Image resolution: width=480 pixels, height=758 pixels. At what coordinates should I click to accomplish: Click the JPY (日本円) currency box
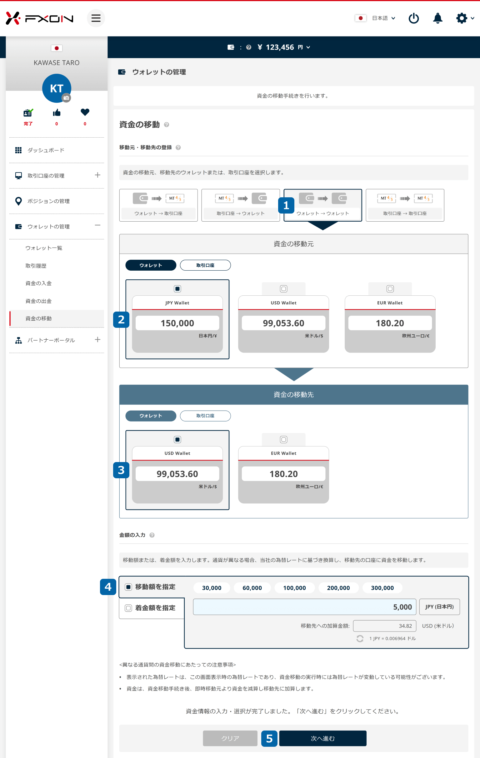coord(439,607)
